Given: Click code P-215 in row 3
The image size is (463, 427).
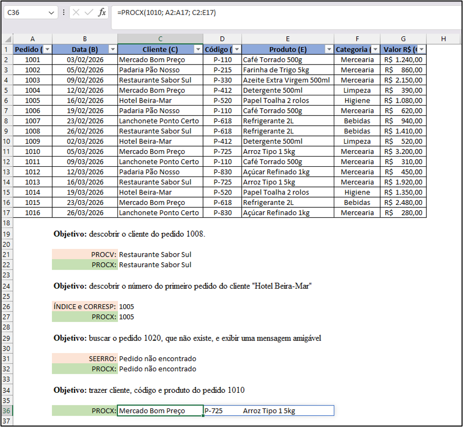Looking at the screenshot, I should 222,70.
